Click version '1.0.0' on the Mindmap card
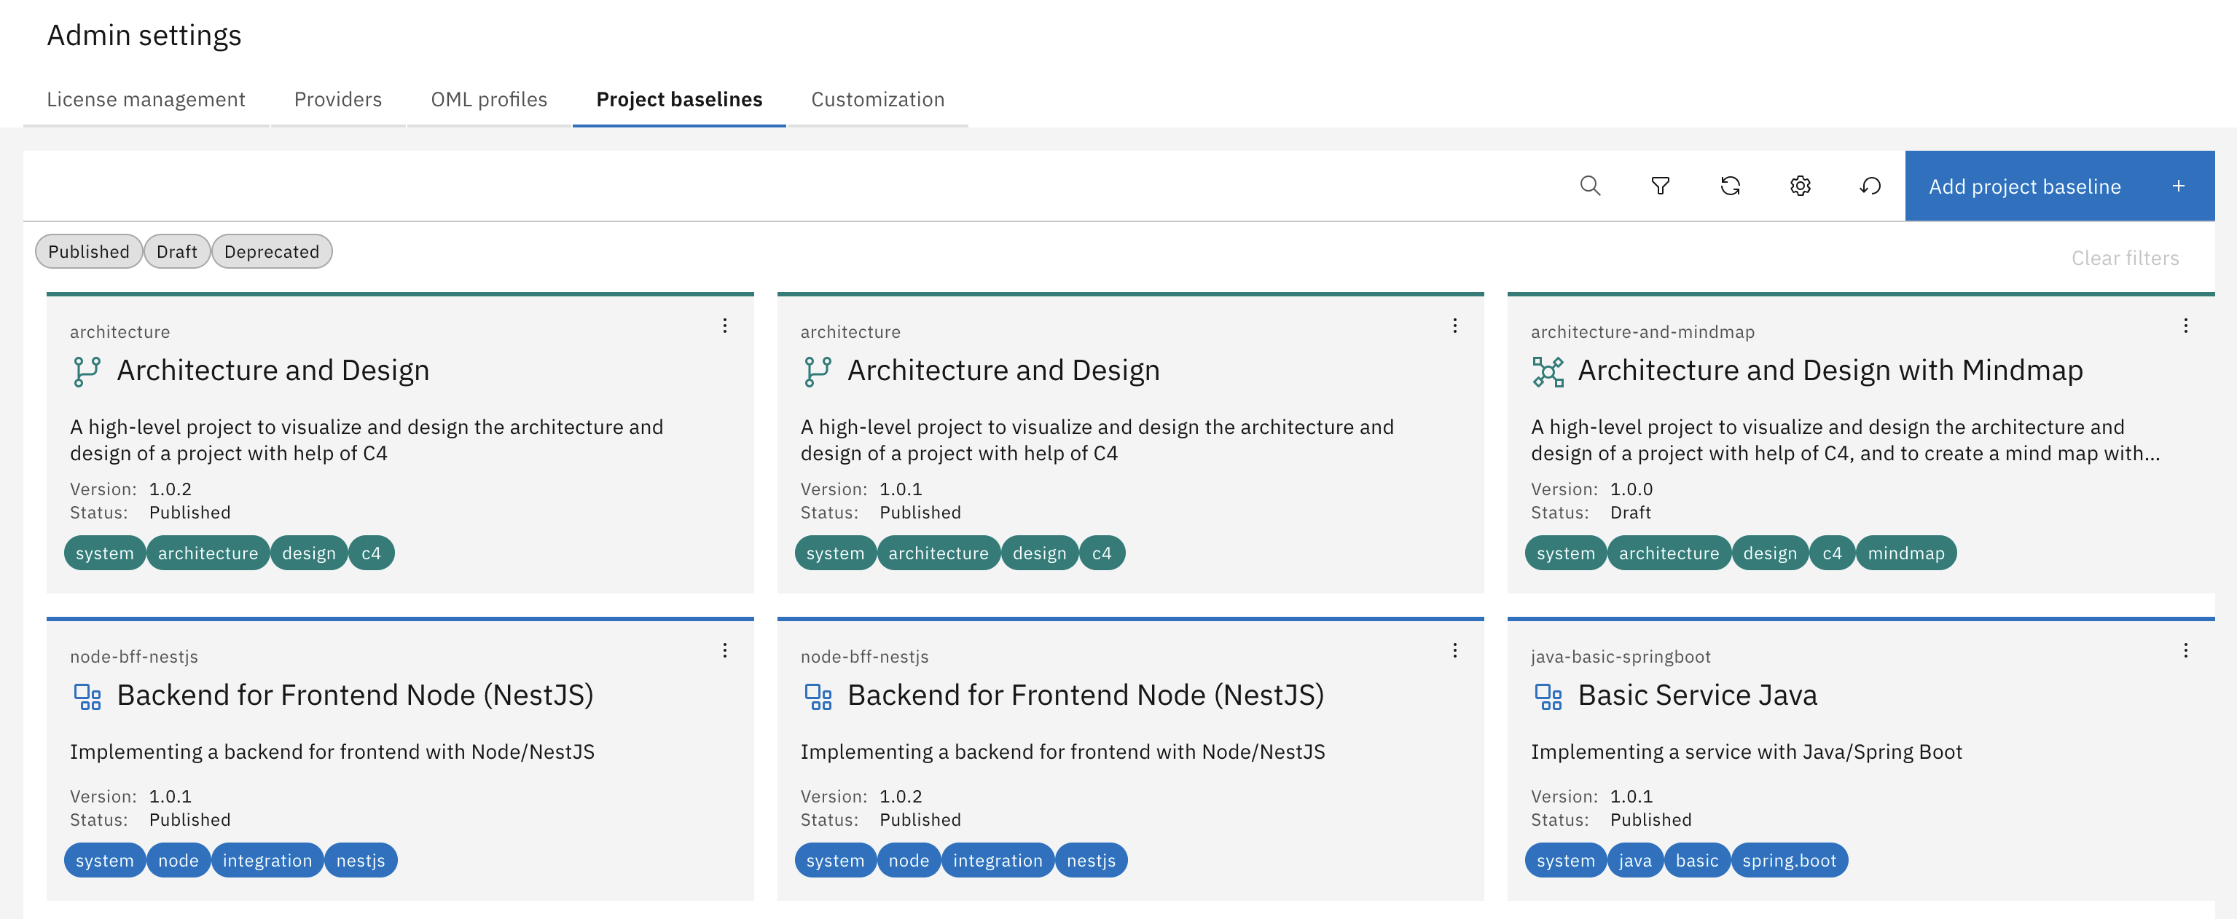 click(x=1631, y=489)
